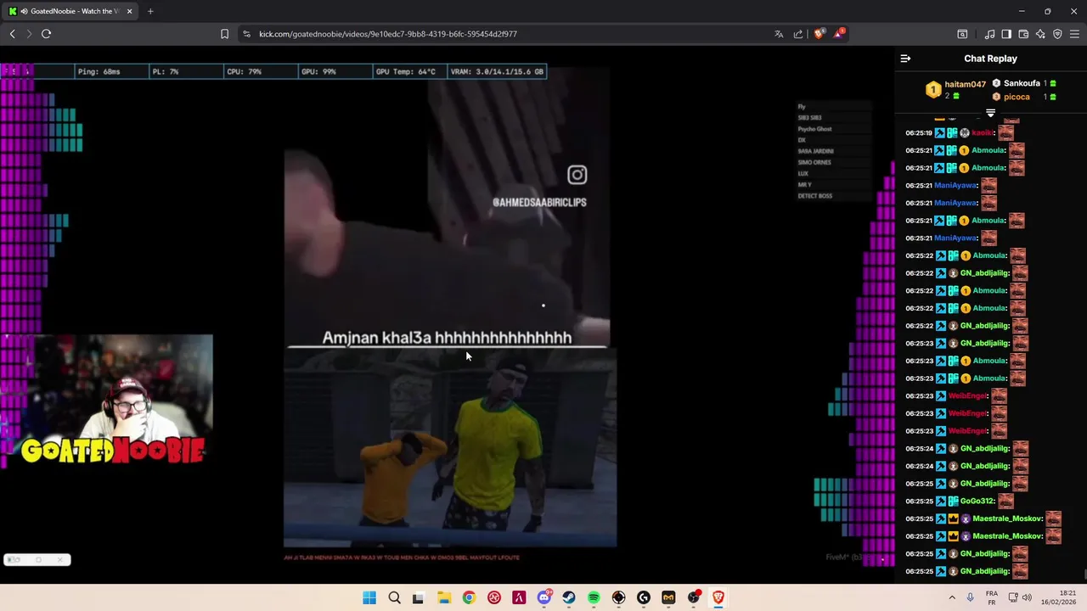Reload the Kick page

[x=47, y=34]
